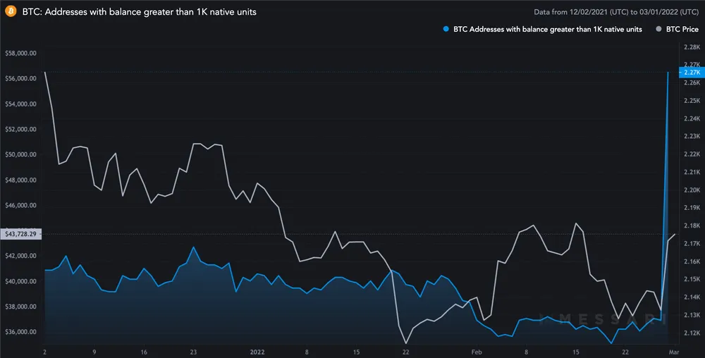Click the 2.12K right axis label

click(691, 333)
